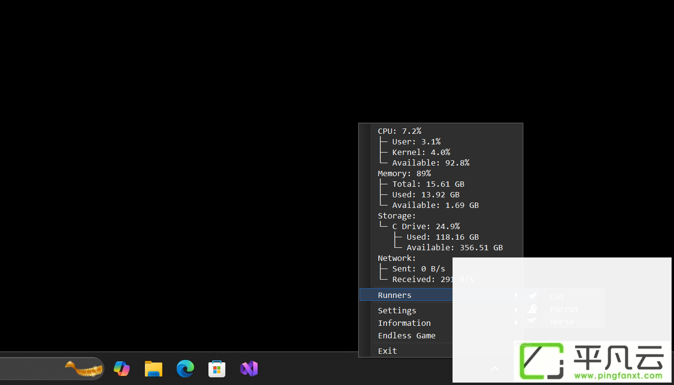Open the Settings submenu
Screen dimensions: 674x385
441,310
